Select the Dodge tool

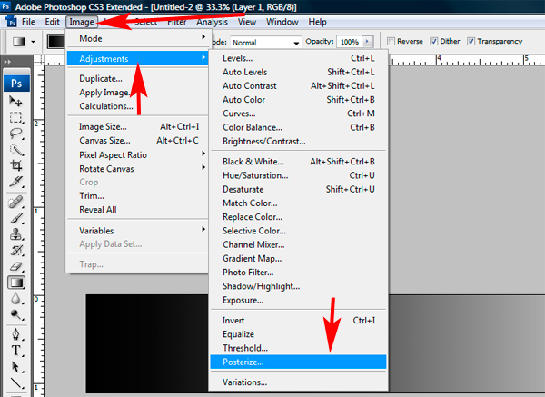pos(15,314)
